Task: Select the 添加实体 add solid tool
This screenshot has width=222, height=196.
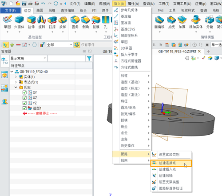Action: point(196,22)
